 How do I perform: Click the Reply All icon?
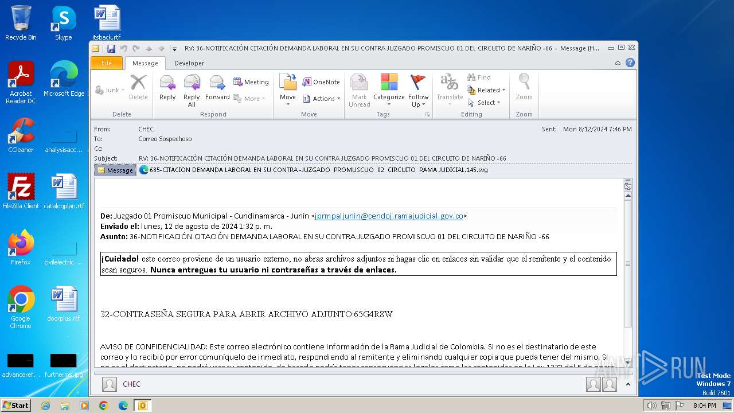point(192,91)
